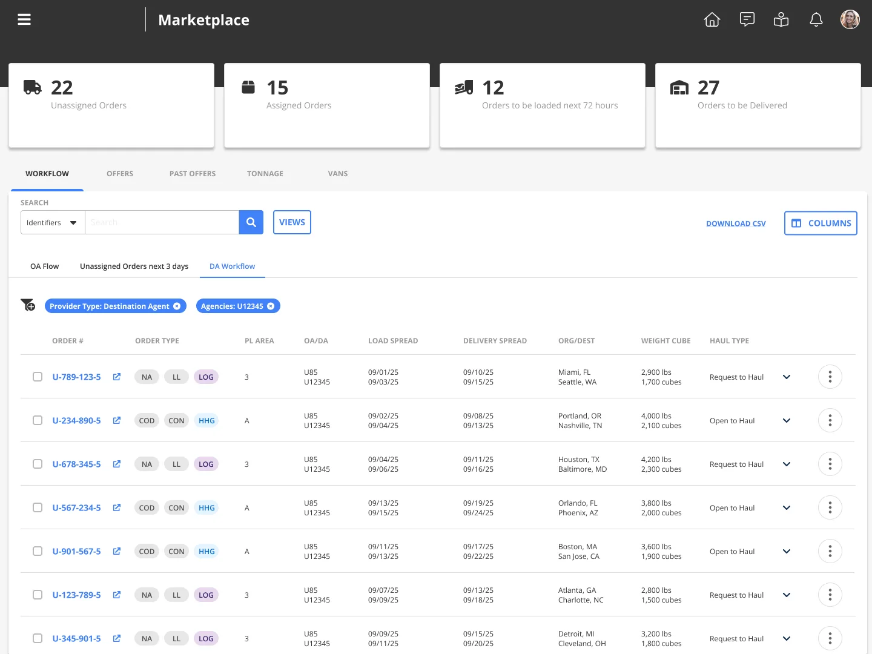
Task: Open the Tonnage tab
Action: pyautogui.click(x=265, y=174)
